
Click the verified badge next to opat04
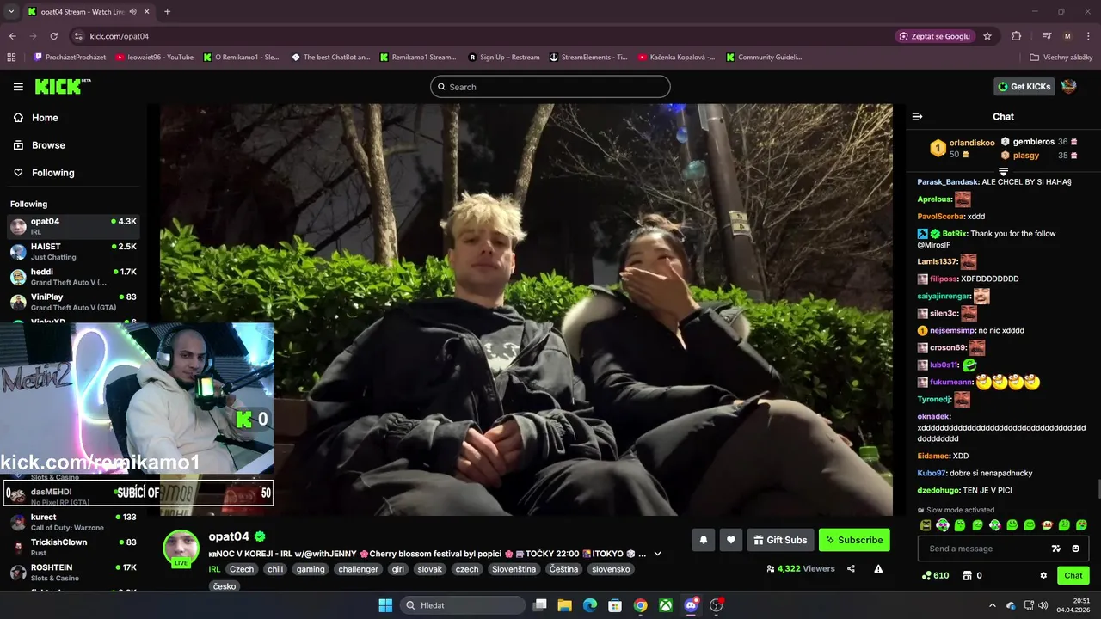pos(260,536)
